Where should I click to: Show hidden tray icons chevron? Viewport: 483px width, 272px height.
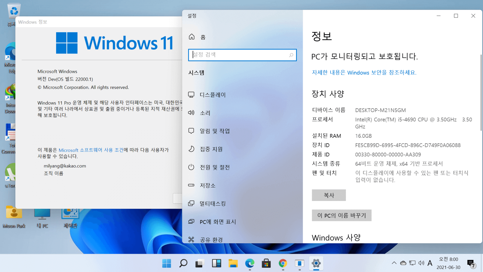point(394,263)
